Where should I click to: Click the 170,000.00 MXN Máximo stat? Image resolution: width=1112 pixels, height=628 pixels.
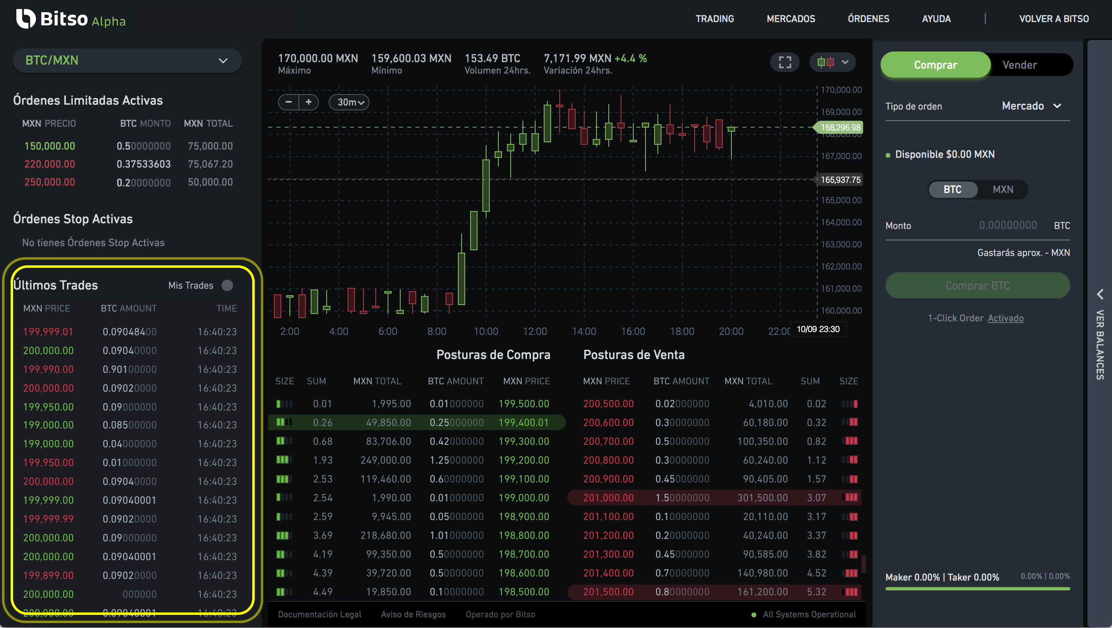tap(318, 63)
